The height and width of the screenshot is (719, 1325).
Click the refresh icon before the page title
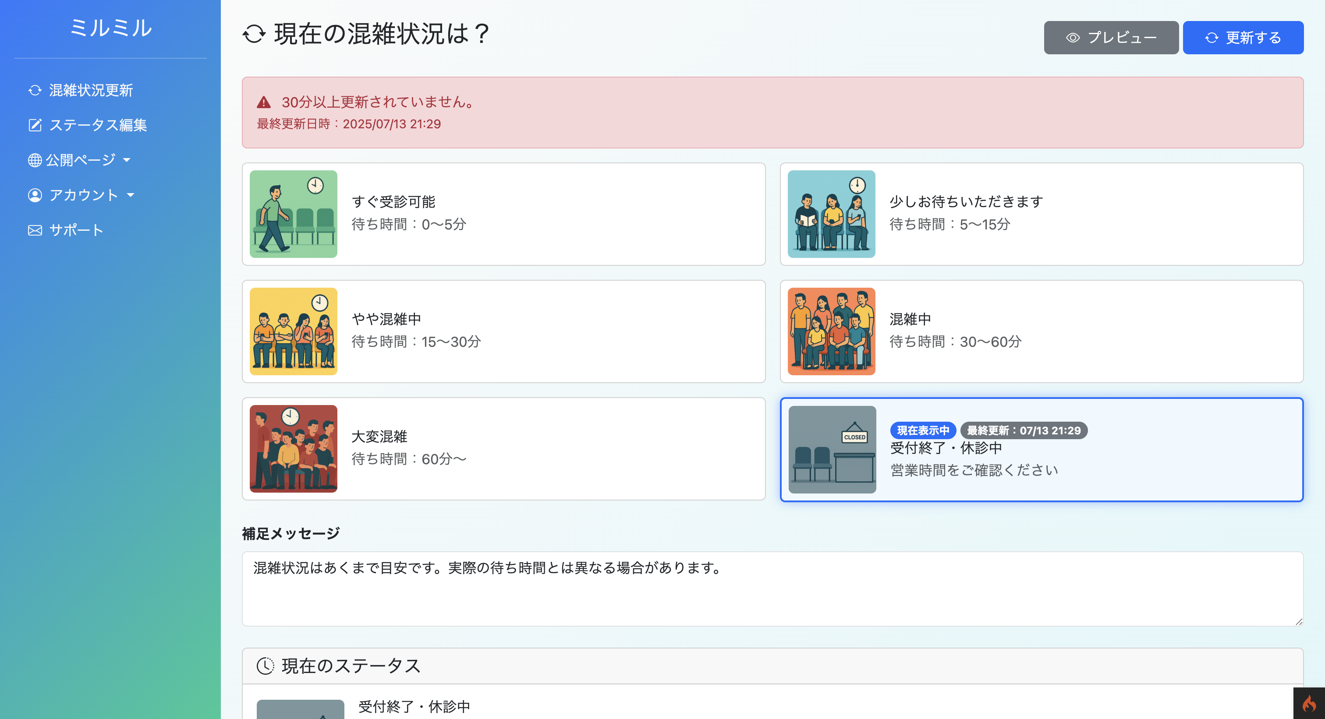[254, 35]
